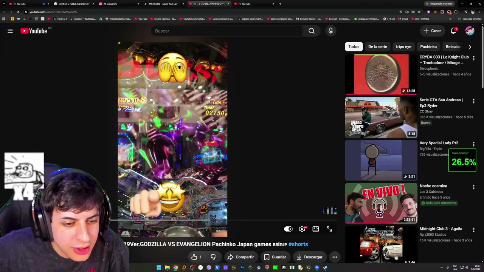Open Photoshop from the taskbar
Viewport: 484px width, 272px height.
242,268
